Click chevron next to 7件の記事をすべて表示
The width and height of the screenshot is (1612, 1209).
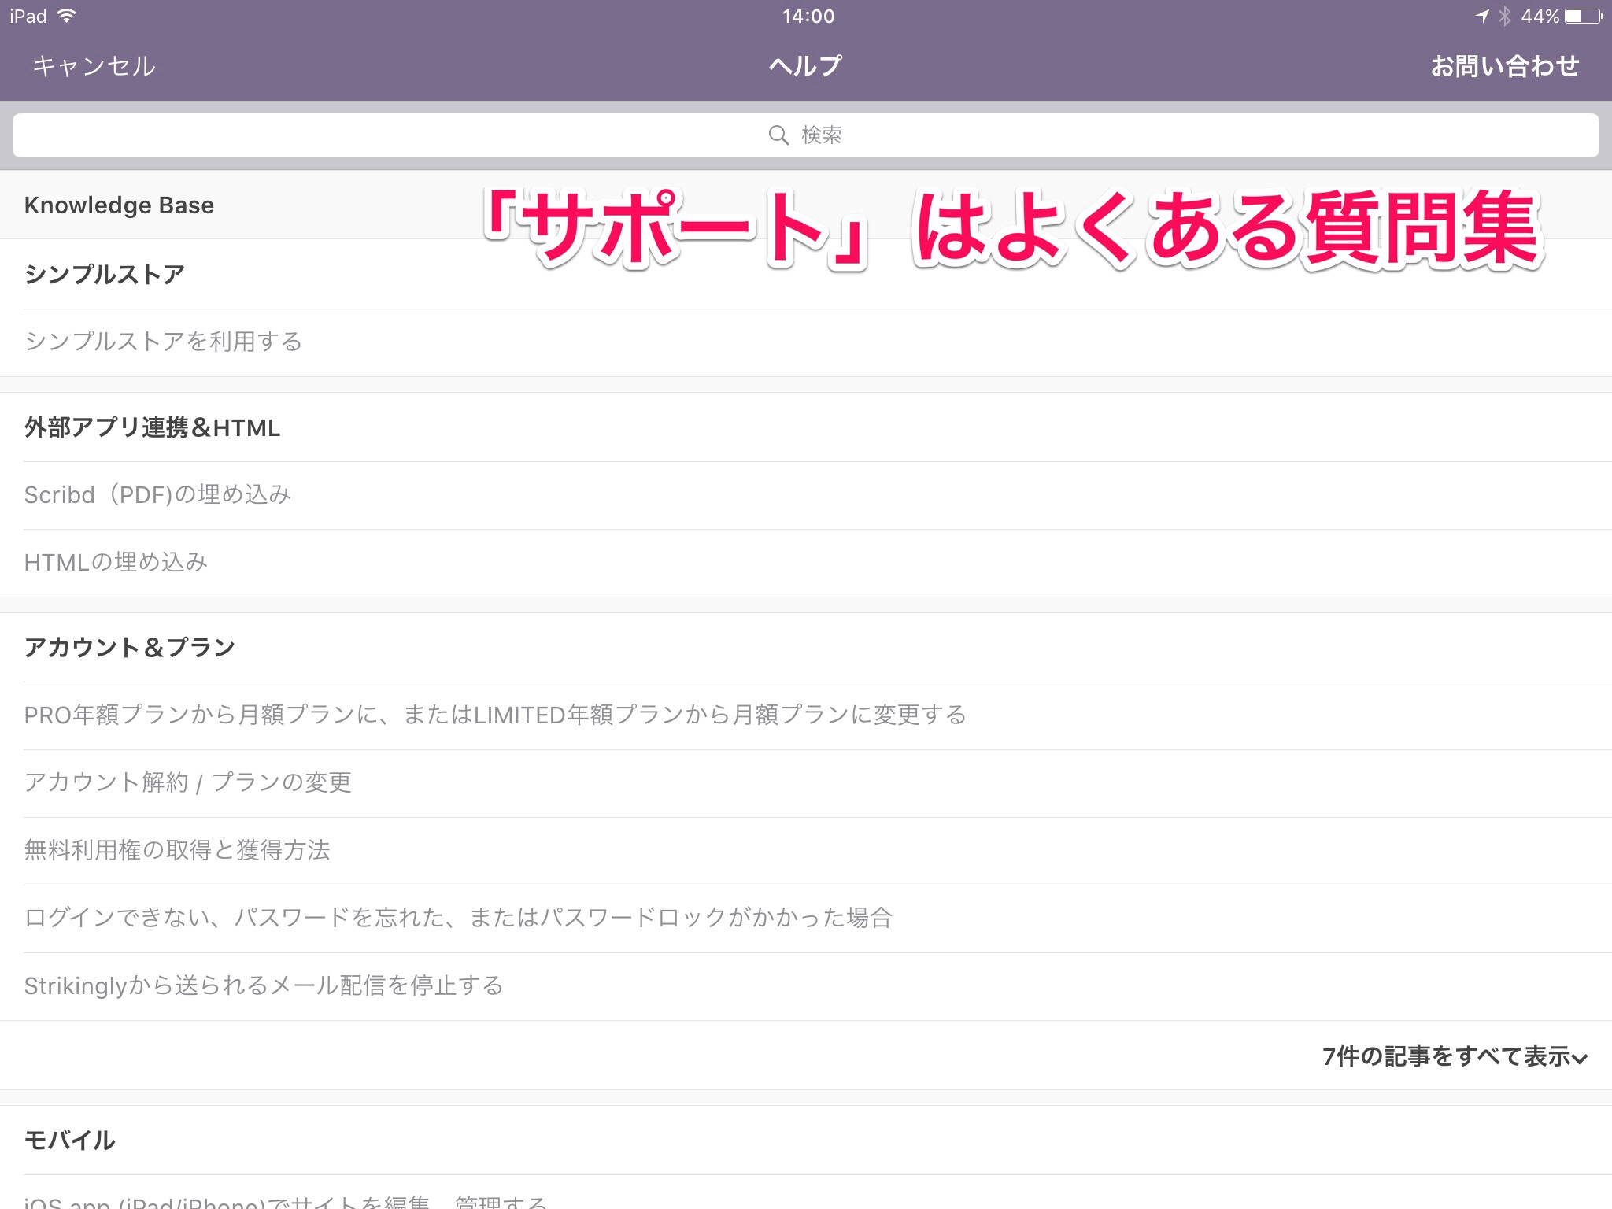(1580, 1059)
